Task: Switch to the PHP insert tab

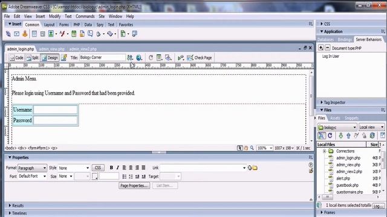Action: (77, 25)
